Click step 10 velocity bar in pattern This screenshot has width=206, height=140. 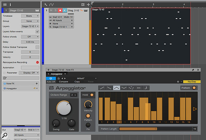[154, 116]
